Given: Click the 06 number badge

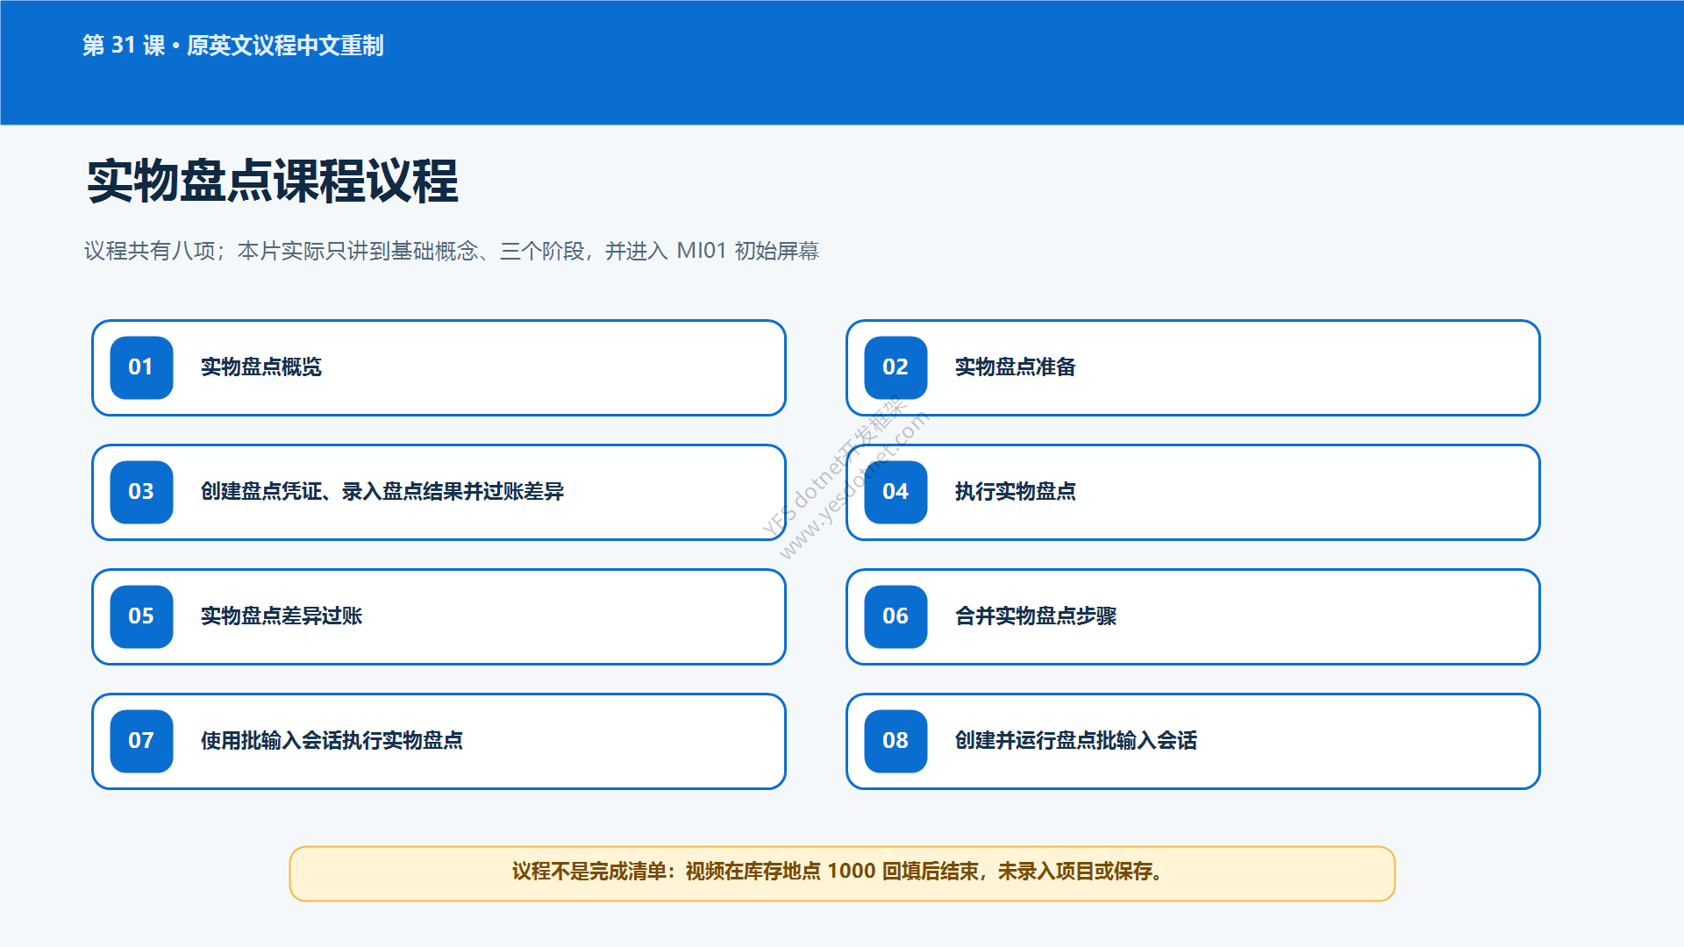Looking at the screenshot, I should (896, 616).
